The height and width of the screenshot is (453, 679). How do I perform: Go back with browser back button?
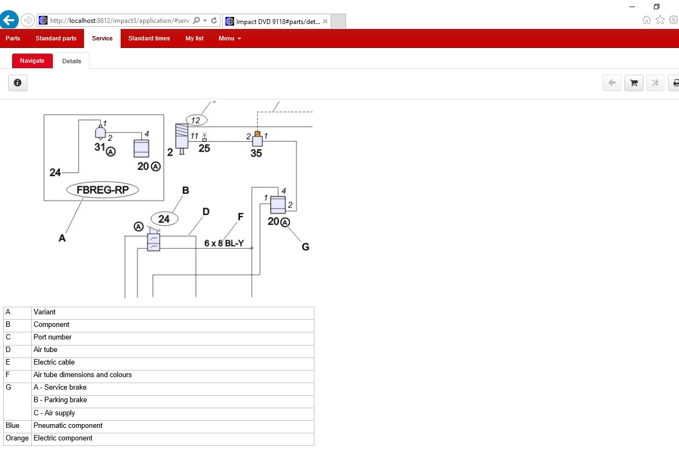(x=9, y=20)
